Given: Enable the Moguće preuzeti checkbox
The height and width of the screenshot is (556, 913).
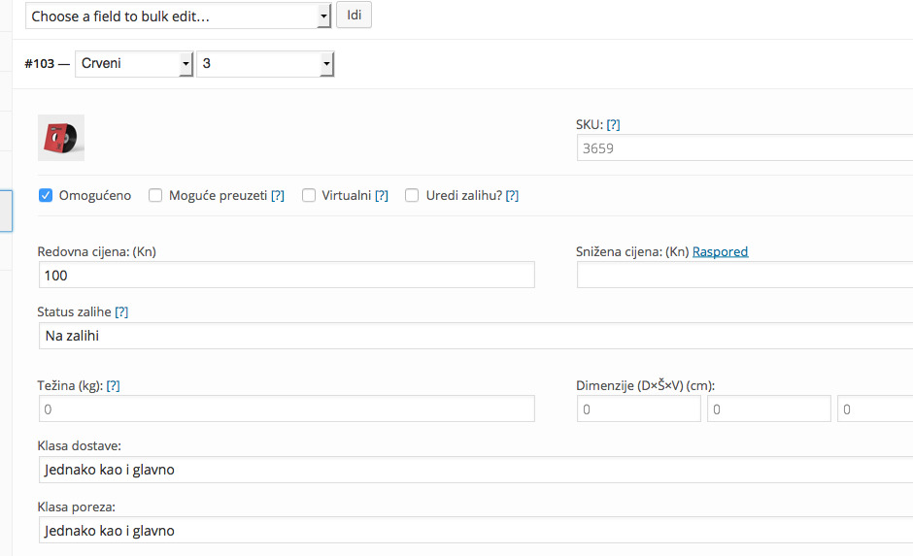Looking at the screenshot, I should 154,195.
